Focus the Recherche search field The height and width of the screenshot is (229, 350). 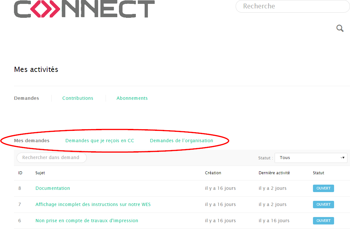(x=292, y=6)
